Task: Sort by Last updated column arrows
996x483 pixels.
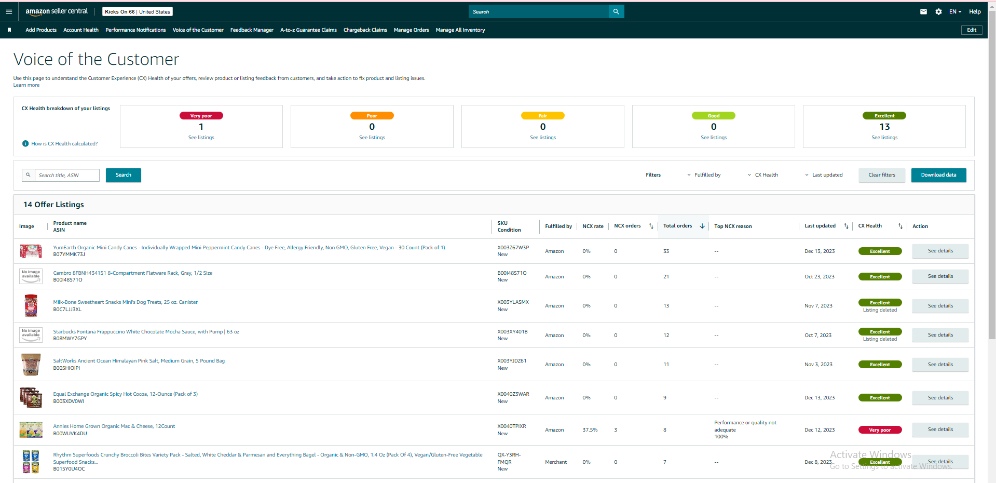Action: pyautogui.click(x=846, y=226)
